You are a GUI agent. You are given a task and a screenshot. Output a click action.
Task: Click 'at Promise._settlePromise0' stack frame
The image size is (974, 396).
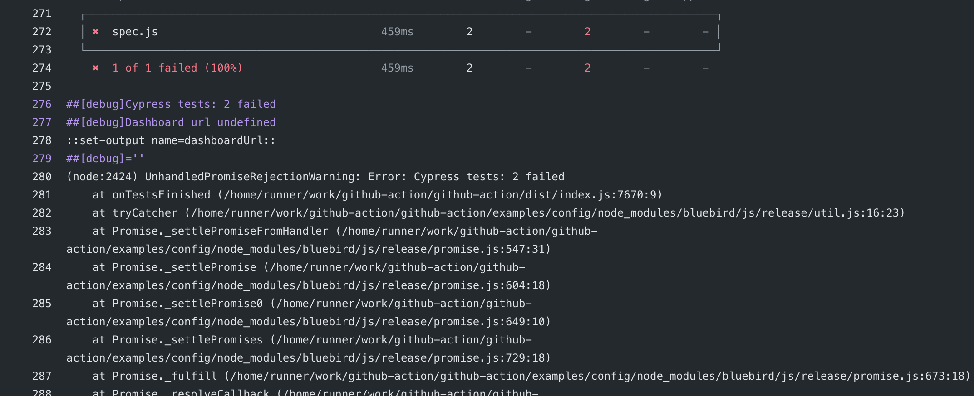[x=309, y=313]
